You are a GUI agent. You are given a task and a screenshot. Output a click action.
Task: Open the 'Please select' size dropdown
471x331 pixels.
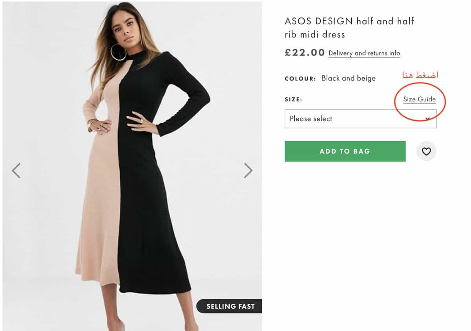tap(360, 118)
